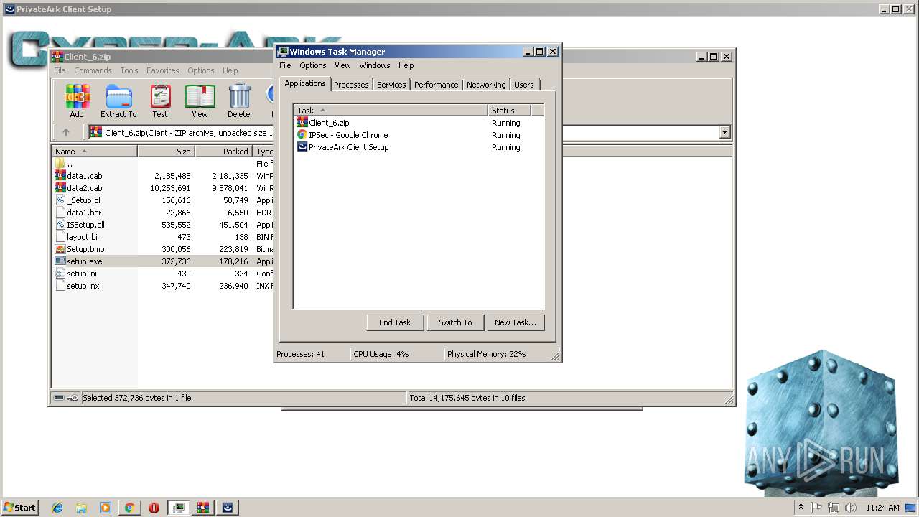Switch to the Processes tab
The image size is (919, 517).
[351, 85]
